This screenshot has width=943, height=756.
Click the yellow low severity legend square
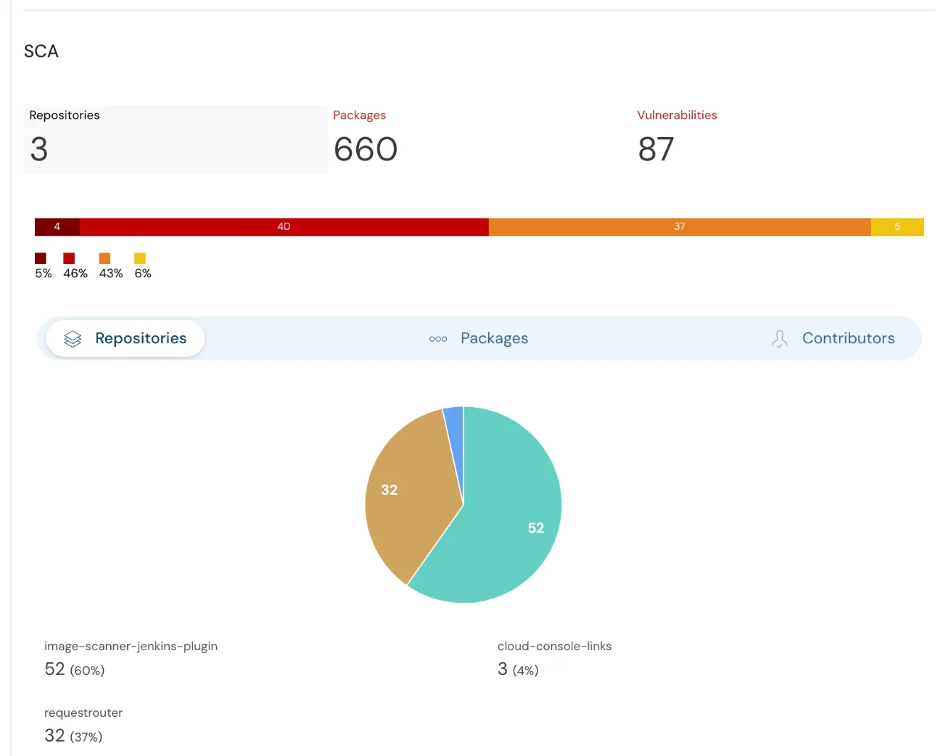tap(140, 258)
